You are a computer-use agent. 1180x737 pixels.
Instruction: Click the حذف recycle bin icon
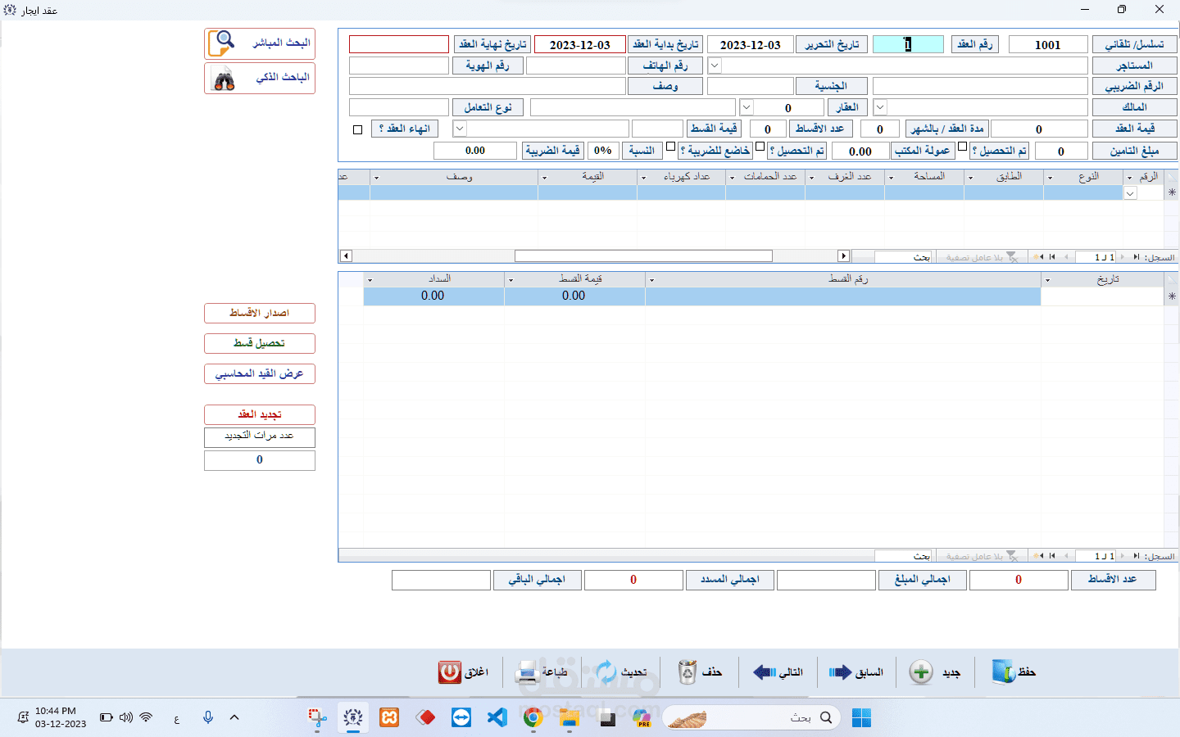click(x=687, y=672)
